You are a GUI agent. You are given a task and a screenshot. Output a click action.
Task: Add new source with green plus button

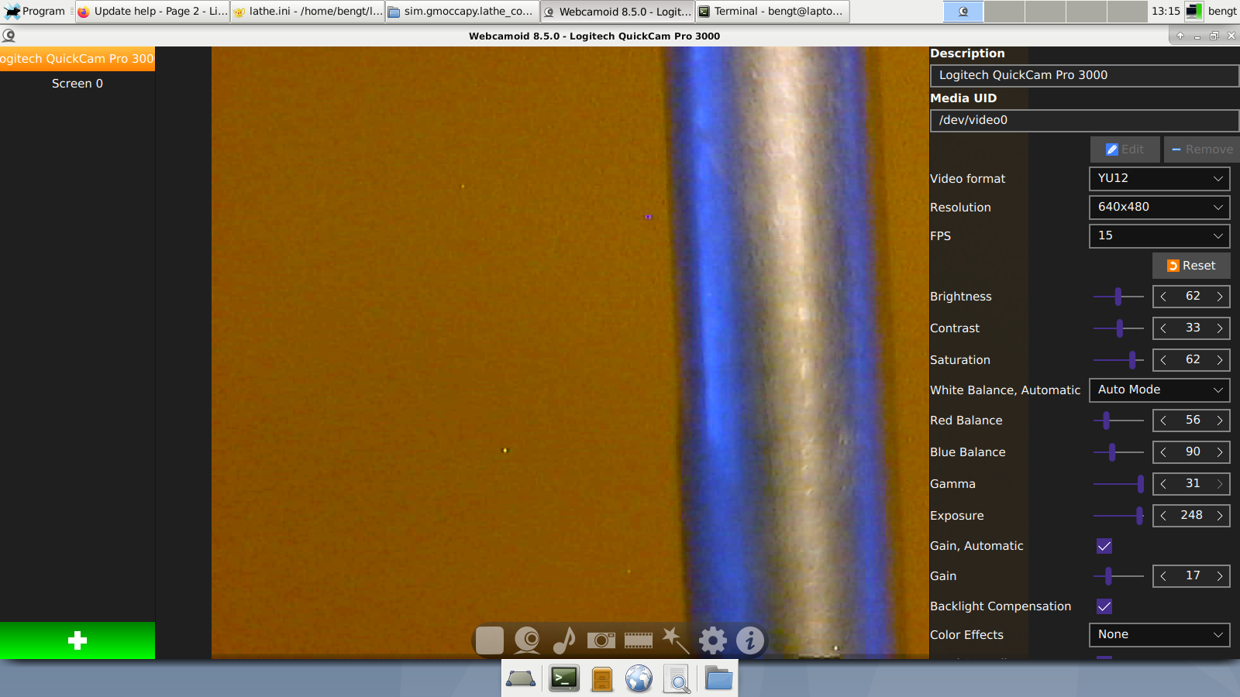pyautogui.click(x=77, y=640)
